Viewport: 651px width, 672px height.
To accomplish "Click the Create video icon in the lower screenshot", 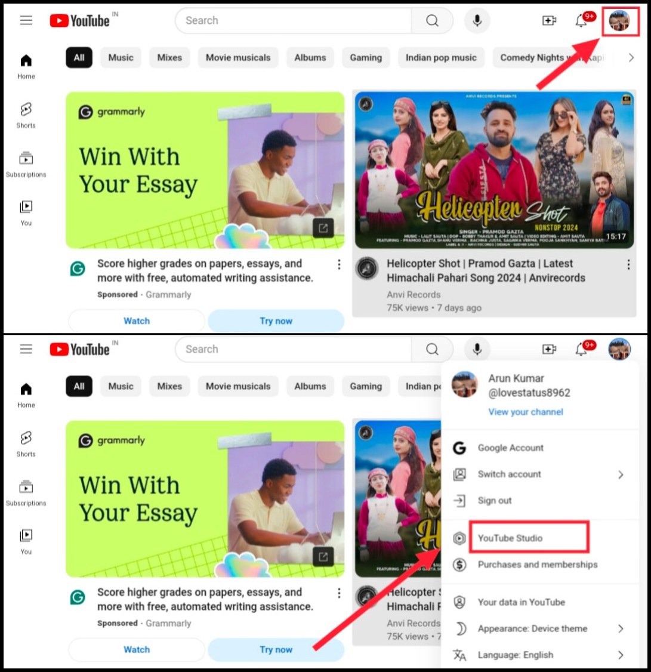I will coord(549,349).
